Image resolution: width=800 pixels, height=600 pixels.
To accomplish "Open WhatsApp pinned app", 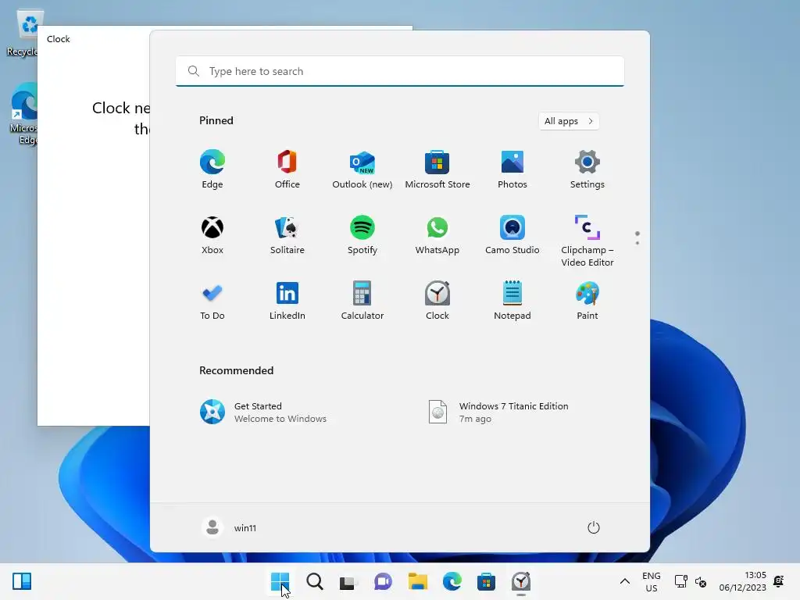I will tap(437, 235).
